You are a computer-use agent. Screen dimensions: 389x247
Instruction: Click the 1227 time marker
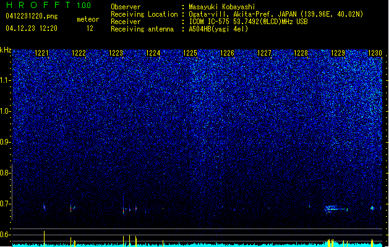[x=264, y=53]
